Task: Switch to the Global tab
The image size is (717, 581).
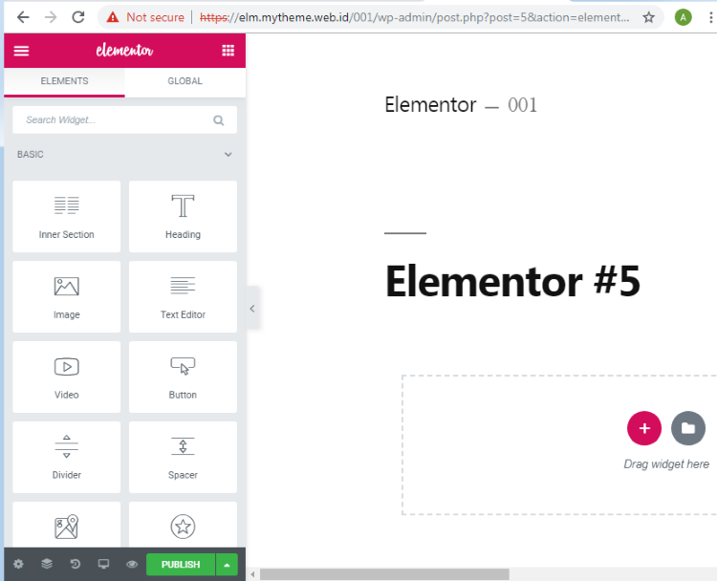Action: pos(185,81)
